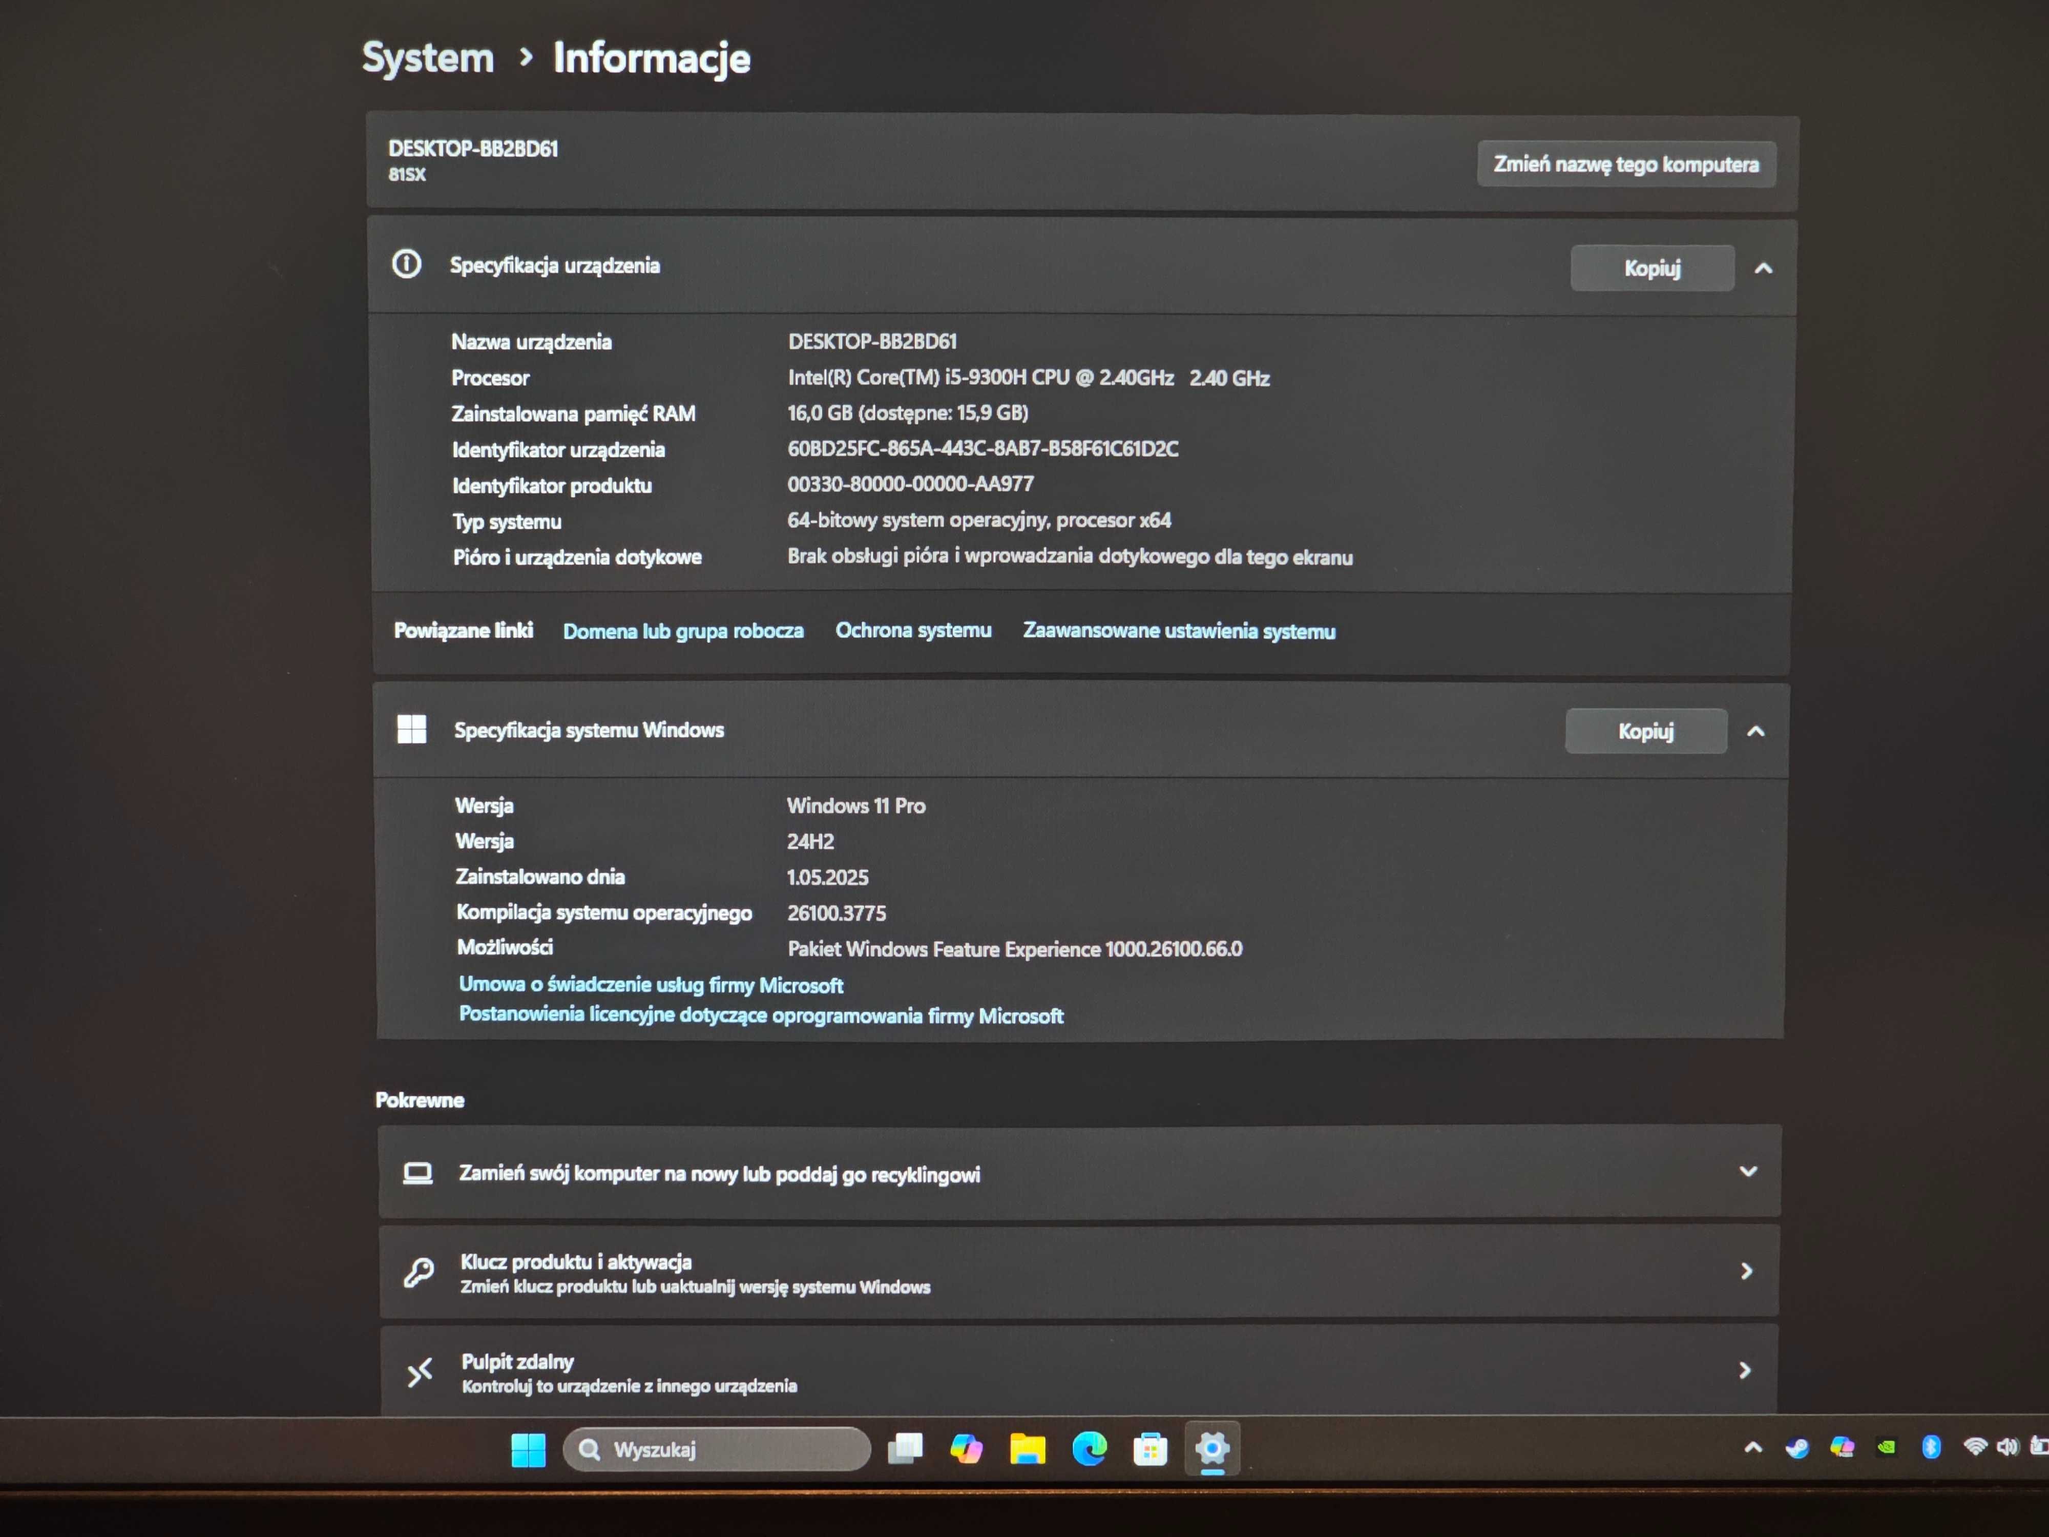Select 'Windows 11 Pro' edition value
Viewport: 2049px width, 1537px height.
tap(856, 805)
